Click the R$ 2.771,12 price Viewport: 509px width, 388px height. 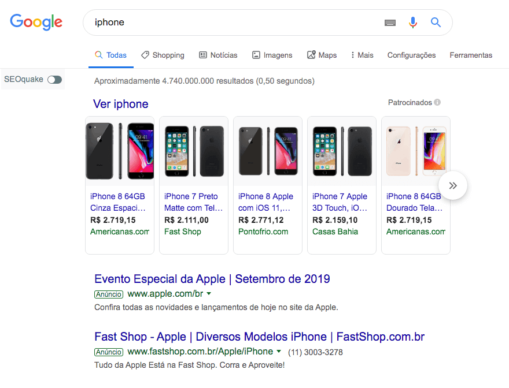point(261,220)
